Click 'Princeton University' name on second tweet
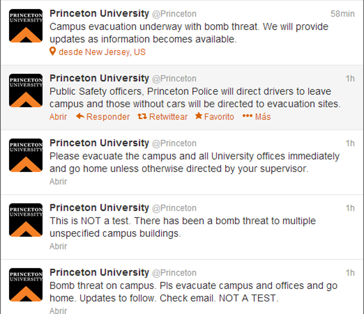Screen dimensions: 364x314 click(99, 78)
